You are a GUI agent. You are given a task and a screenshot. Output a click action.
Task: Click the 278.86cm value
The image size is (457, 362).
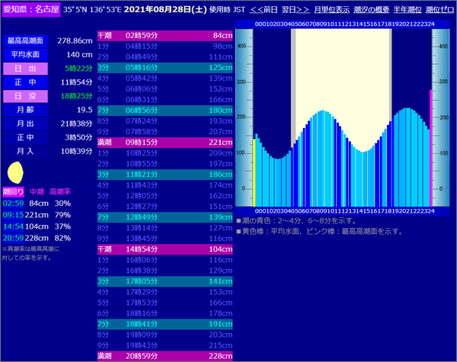pos(75,41)
